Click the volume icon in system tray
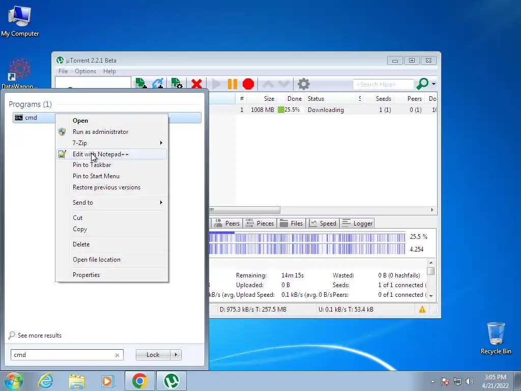Viewport: 521px width, 391px height. [469, 381]
